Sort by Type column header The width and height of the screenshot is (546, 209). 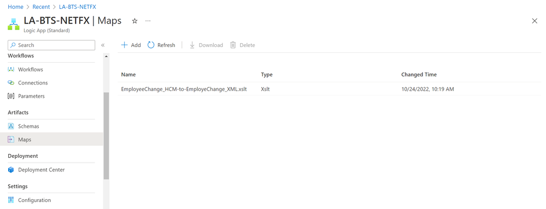click(267, 75)
